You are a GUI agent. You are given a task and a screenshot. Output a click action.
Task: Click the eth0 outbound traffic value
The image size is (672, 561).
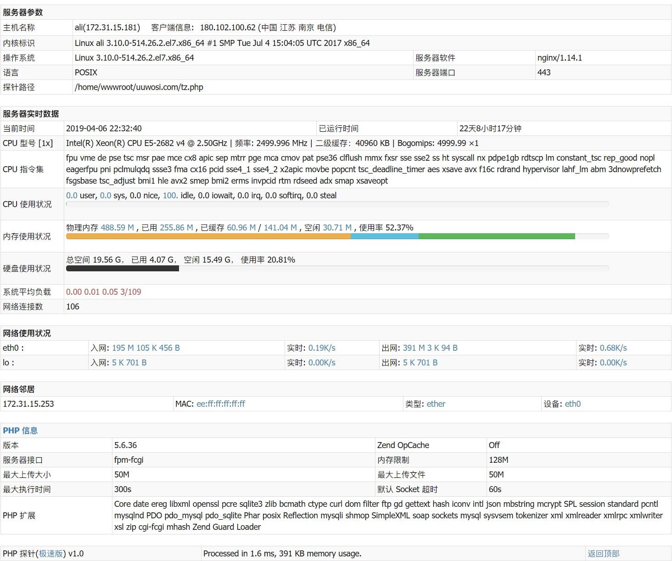pyautogui.click(x=430, y=348)
